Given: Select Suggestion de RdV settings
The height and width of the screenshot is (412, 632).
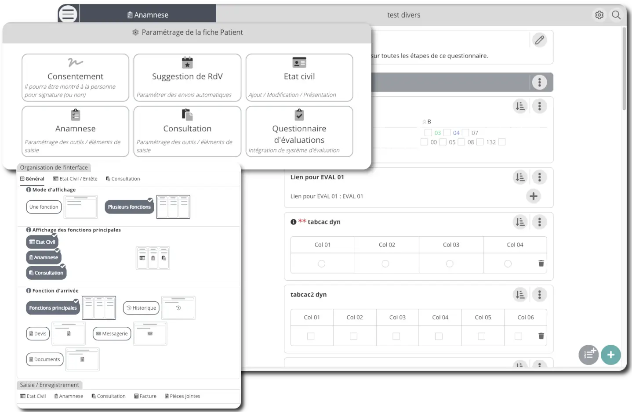Looking at the screenshot, I should pos(187,77).
